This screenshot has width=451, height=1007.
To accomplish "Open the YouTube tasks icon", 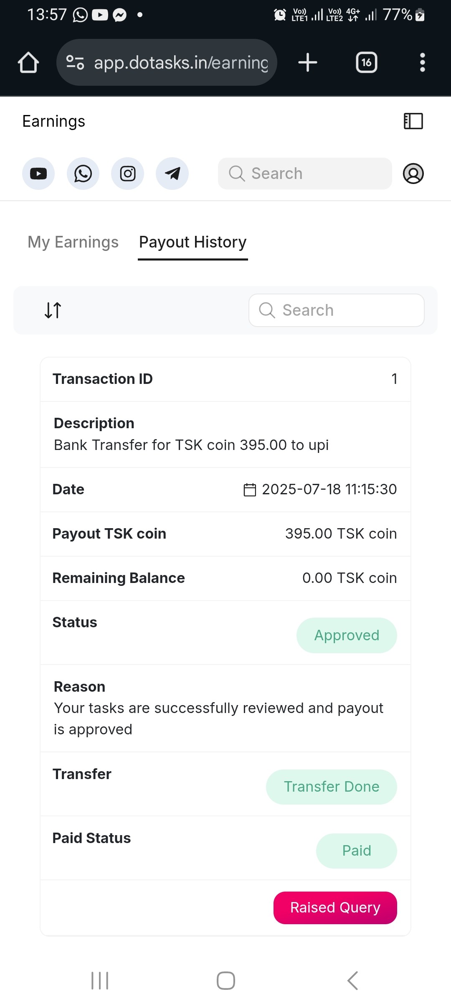I will click(38, 174).
